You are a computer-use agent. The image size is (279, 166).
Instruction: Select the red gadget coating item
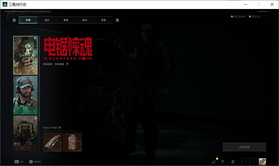[x=52, y=142]
